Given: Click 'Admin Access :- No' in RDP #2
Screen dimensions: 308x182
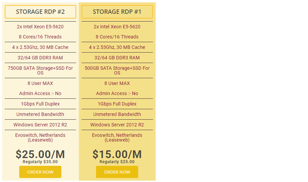Looking at the screenshot, I should [40, 93].
